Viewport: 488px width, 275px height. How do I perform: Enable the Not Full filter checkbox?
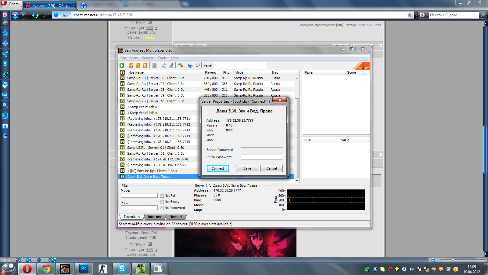click(x=162, y=196)
